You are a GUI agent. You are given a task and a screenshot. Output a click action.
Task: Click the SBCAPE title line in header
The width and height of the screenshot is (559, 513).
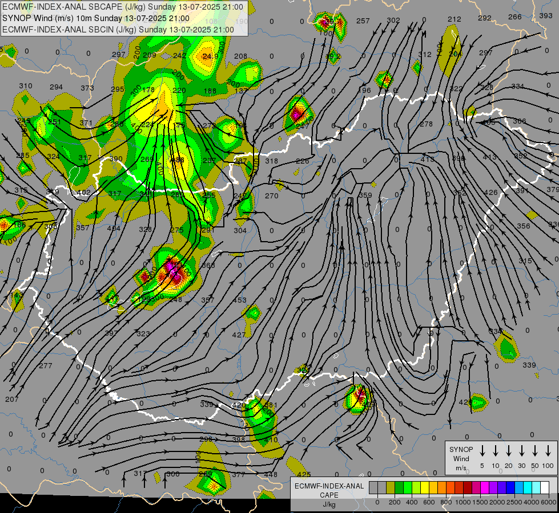point(123,7)
